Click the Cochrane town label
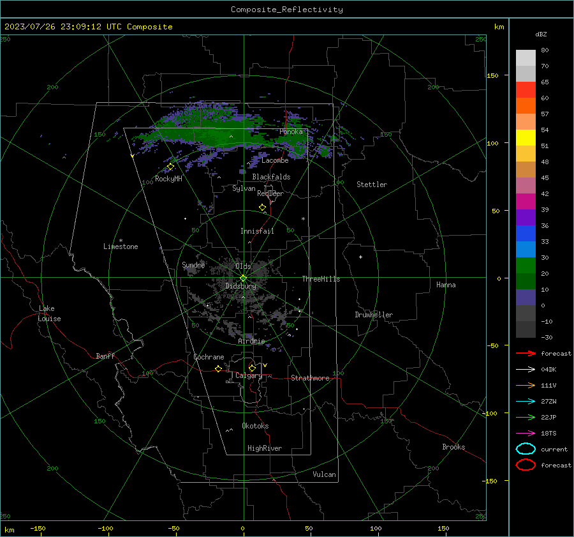 tap(209, 357)
